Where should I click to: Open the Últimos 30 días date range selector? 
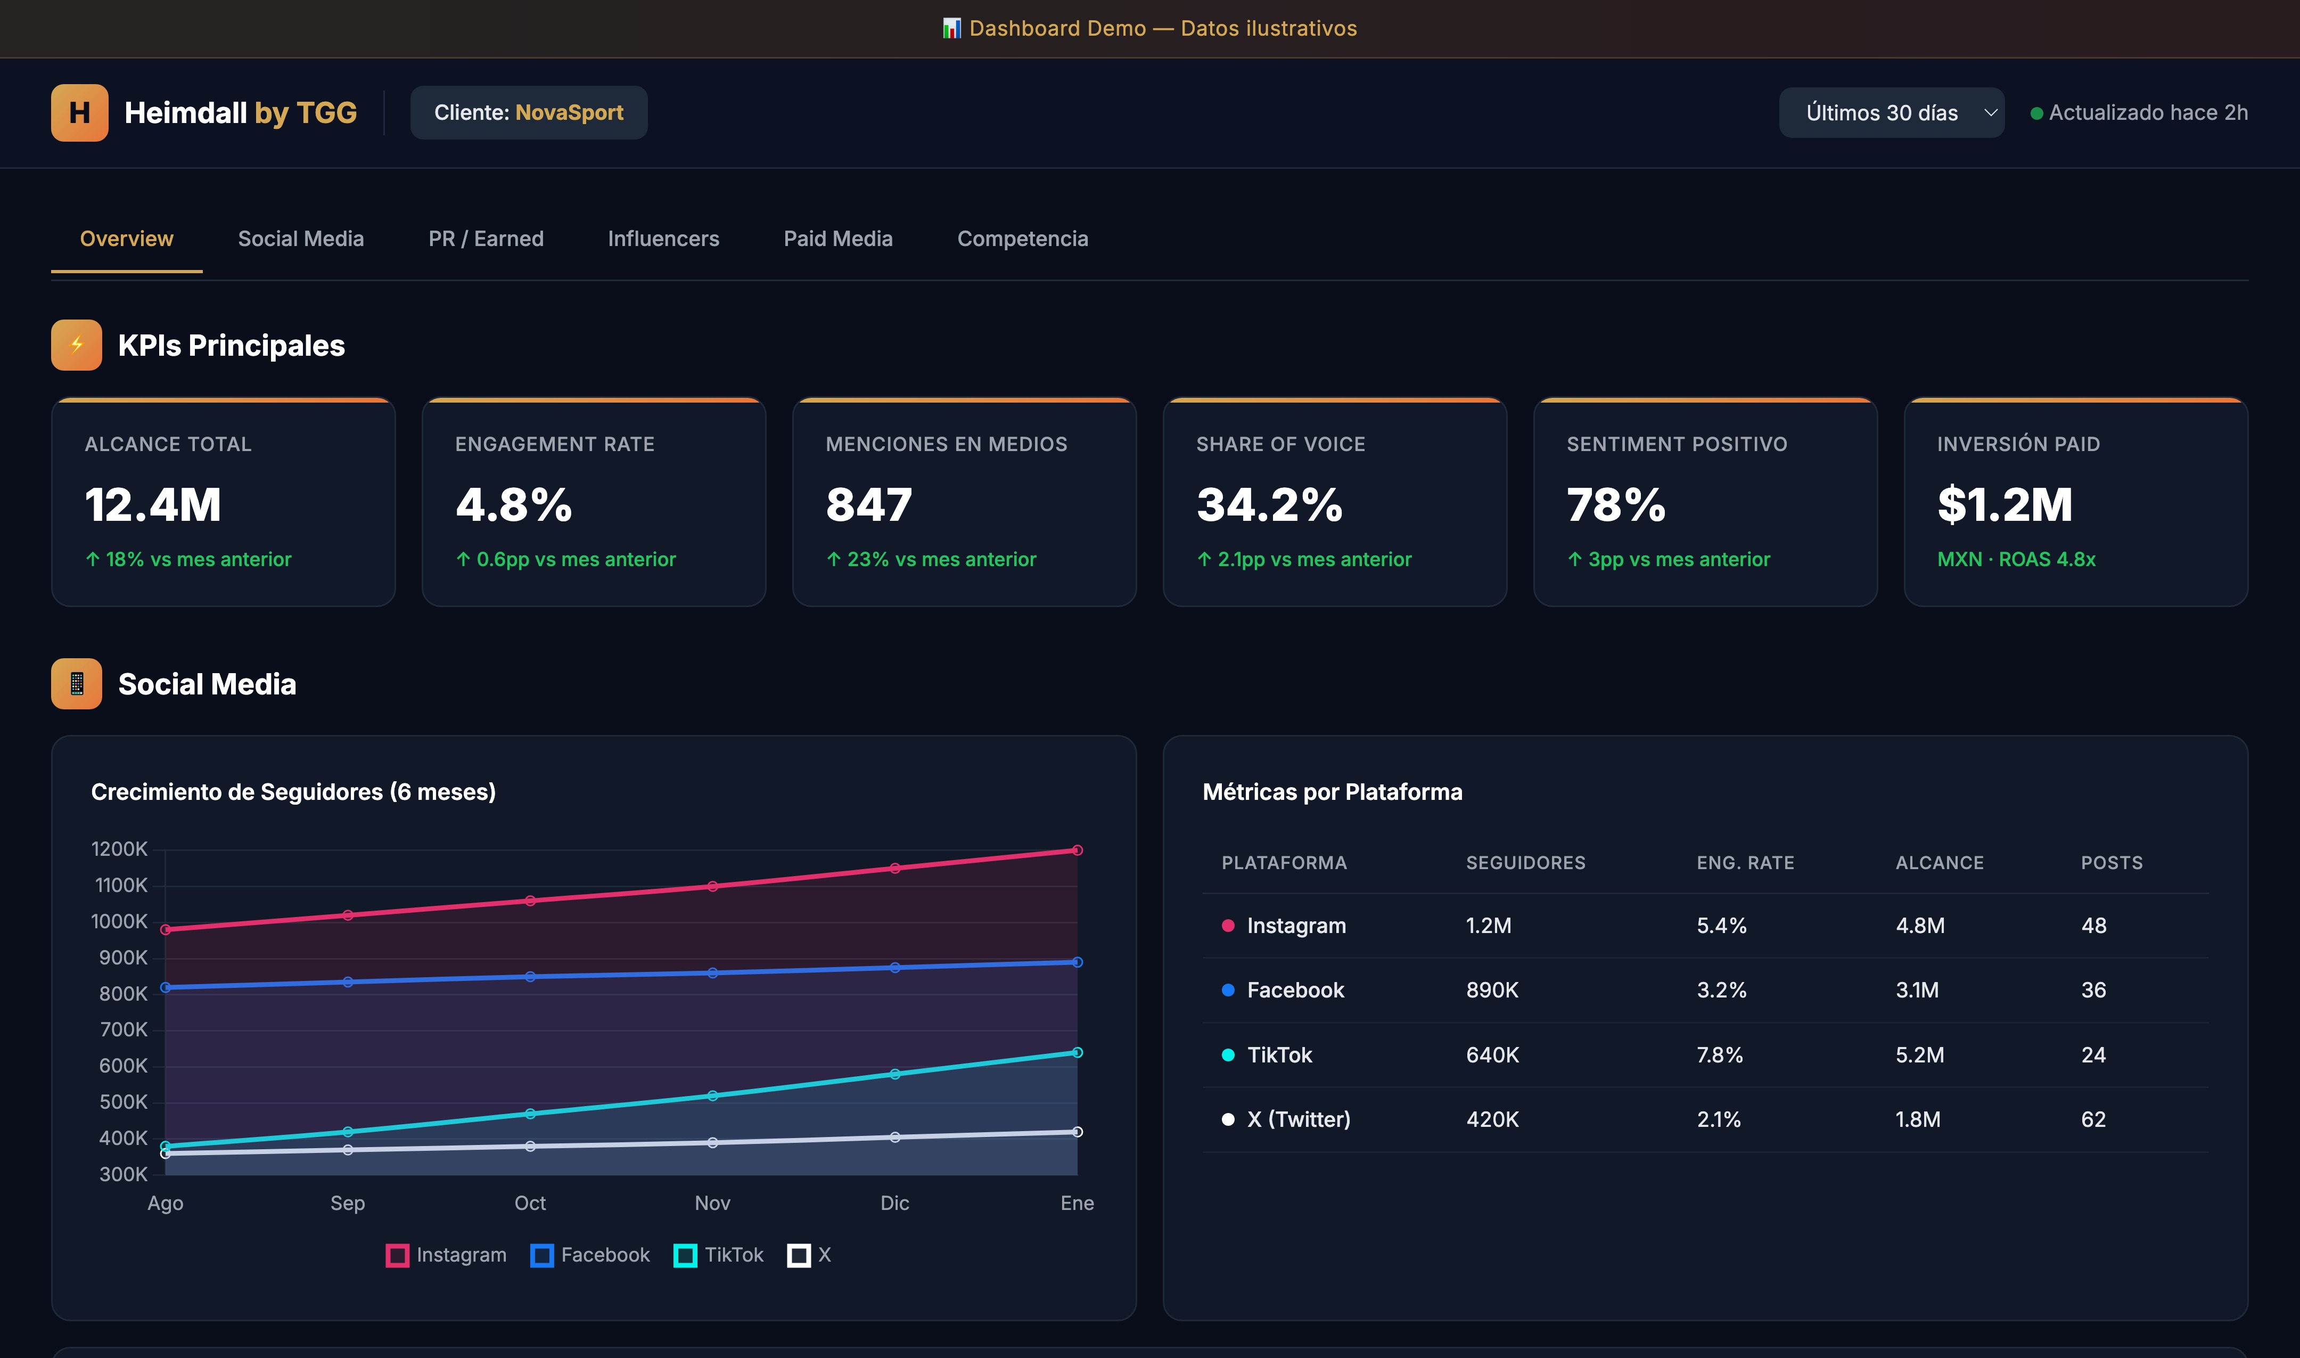tap(1890, 112)
